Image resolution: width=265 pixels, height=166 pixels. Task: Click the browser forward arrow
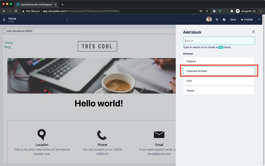(x=10, y=11)
